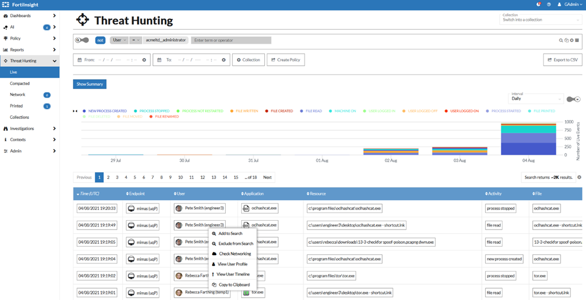586x300 pixels.
Task: Choose 'View User Timeline' menu entry
Action: pyautogui.click(x=232, y=275)
